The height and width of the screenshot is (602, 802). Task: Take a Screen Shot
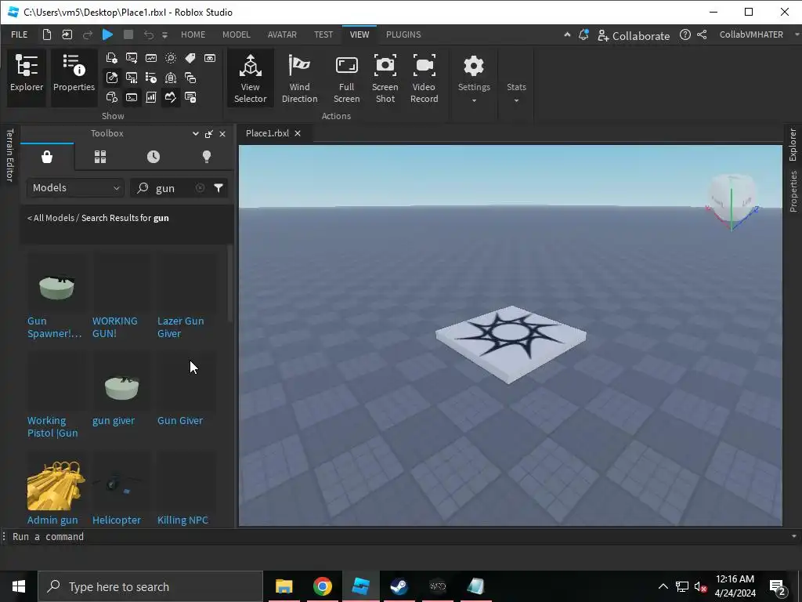pyautogui.click(x=385, y=78)
